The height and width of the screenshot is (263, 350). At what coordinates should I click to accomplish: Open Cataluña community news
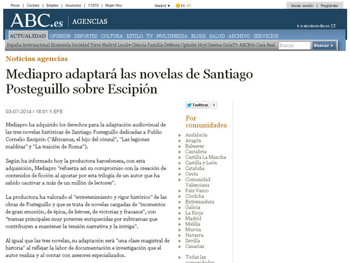click(x=194, y=168)
